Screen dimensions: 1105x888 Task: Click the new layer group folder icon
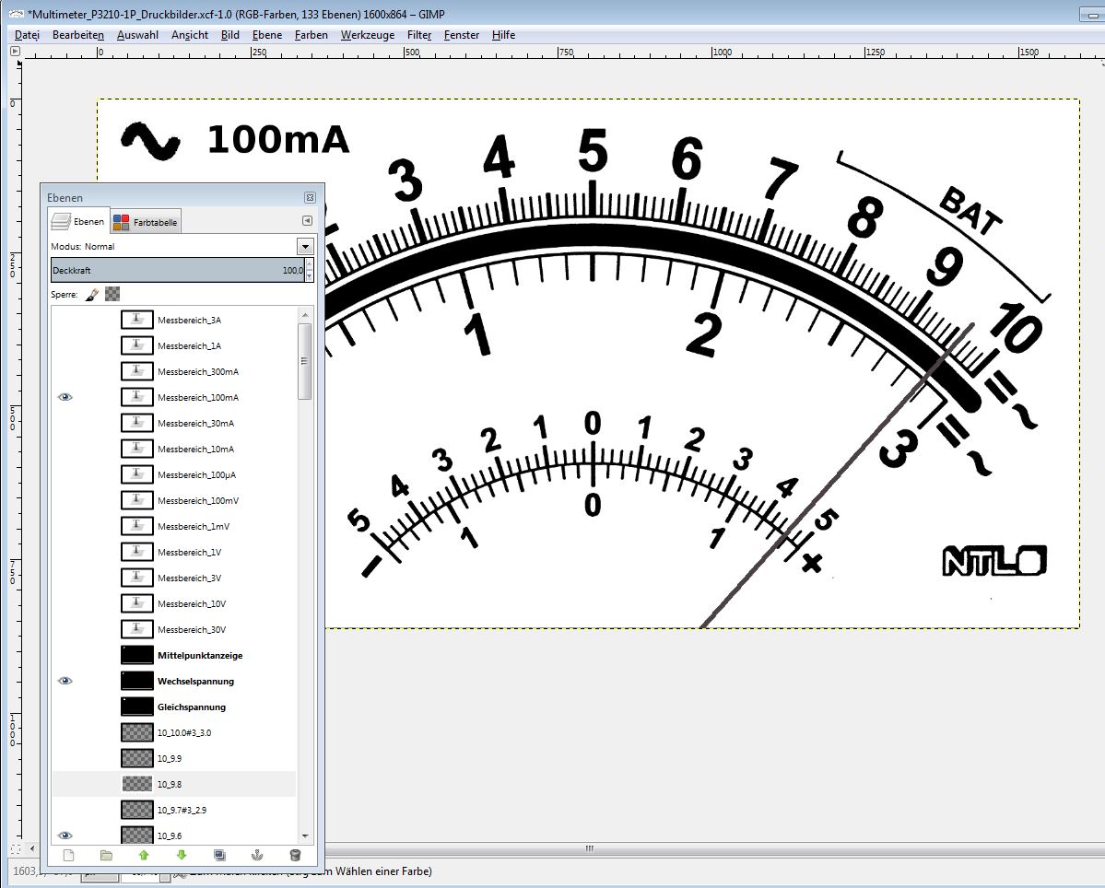pos(106,855)
